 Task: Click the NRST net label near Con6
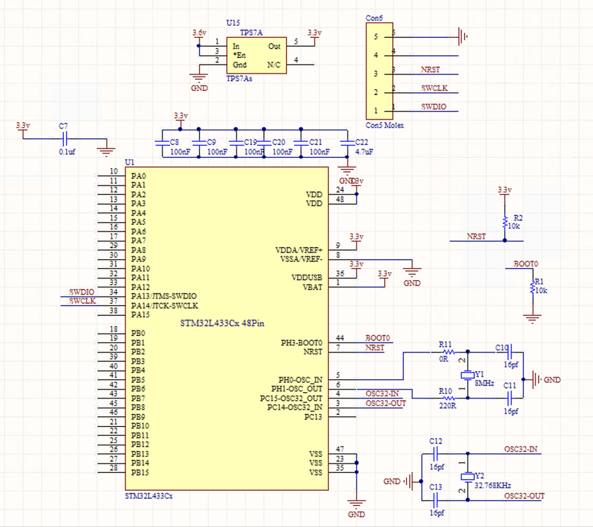coord(430,70)
